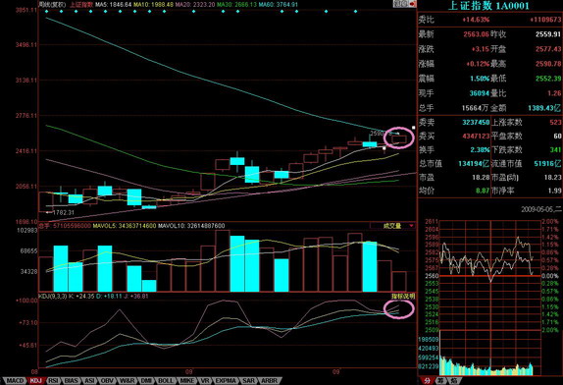Expand the period selector at chart top
Image resolution: width=563 pixels, height=385 pixels.
pos(401,4)
